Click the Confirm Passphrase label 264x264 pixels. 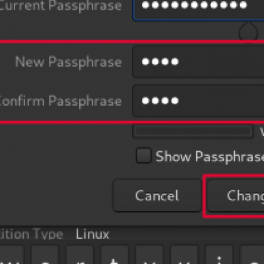[60, 101]
